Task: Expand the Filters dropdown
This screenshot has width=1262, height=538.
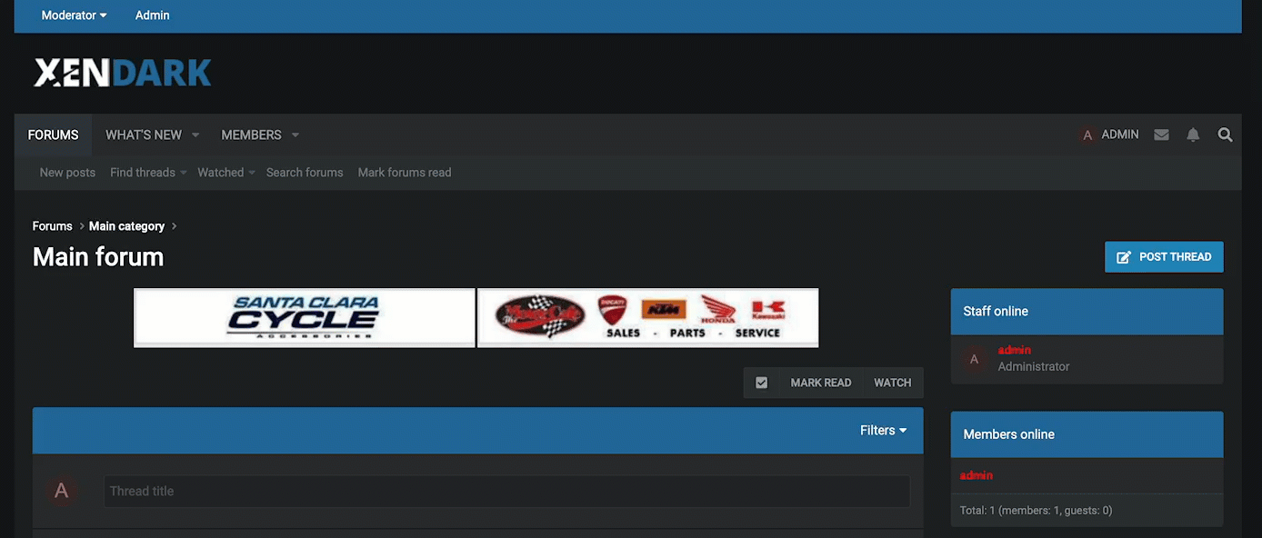Action: coord(883,431)
